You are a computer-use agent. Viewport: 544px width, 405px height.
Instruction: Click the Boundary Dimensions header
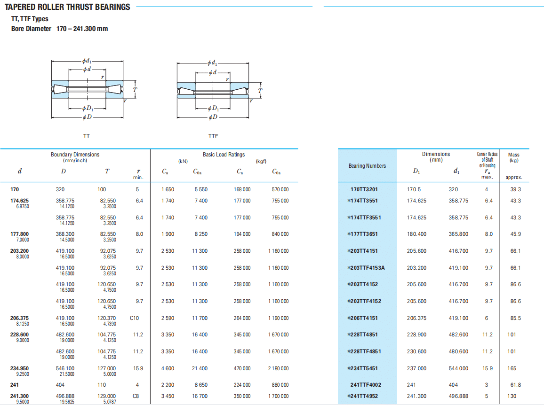75,155
